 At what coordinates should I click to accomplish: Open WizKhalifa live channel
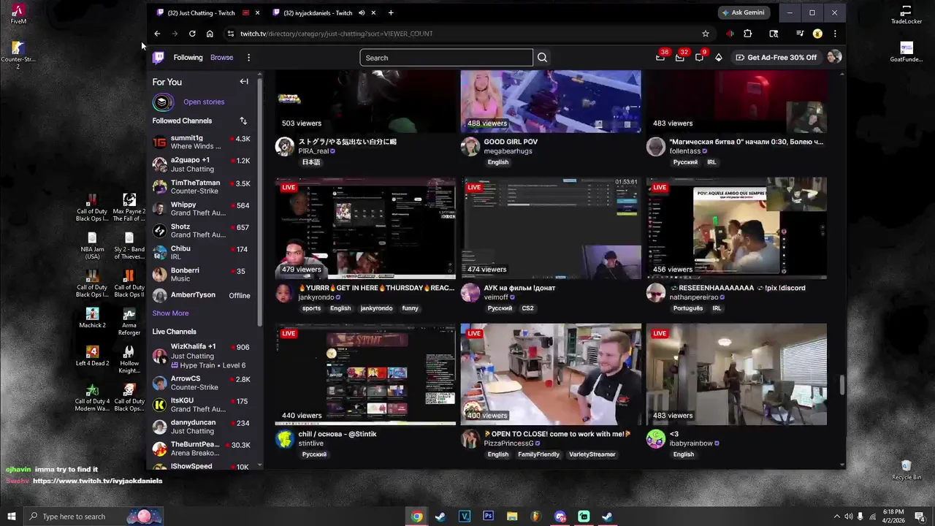pyautogui.click(x=202, y=356)
